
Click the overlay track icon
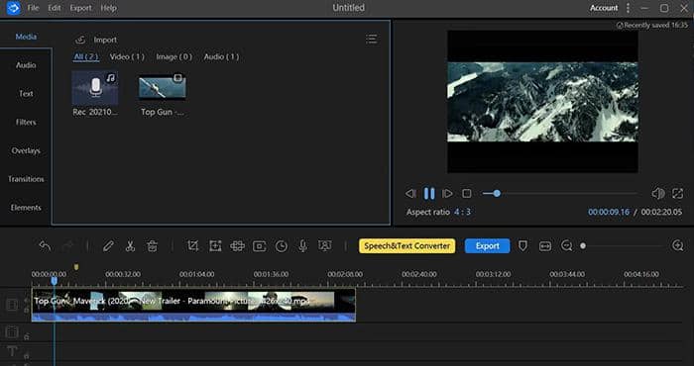point(12,332)
